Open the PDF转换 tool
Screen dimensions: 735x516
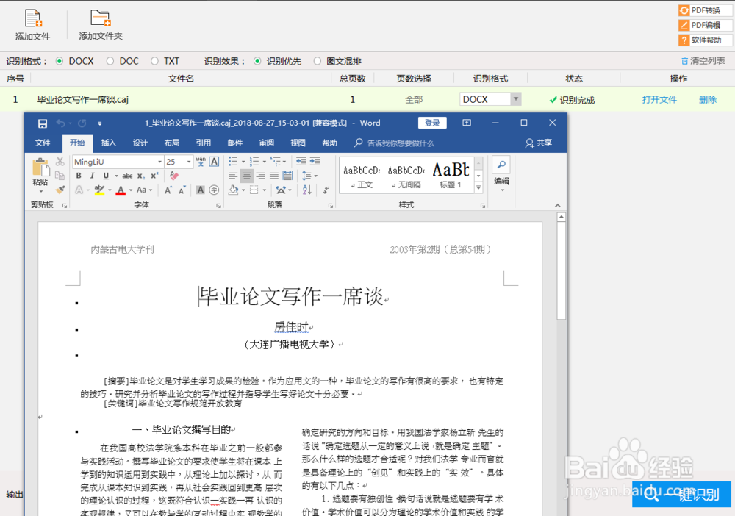pos(704,10)
